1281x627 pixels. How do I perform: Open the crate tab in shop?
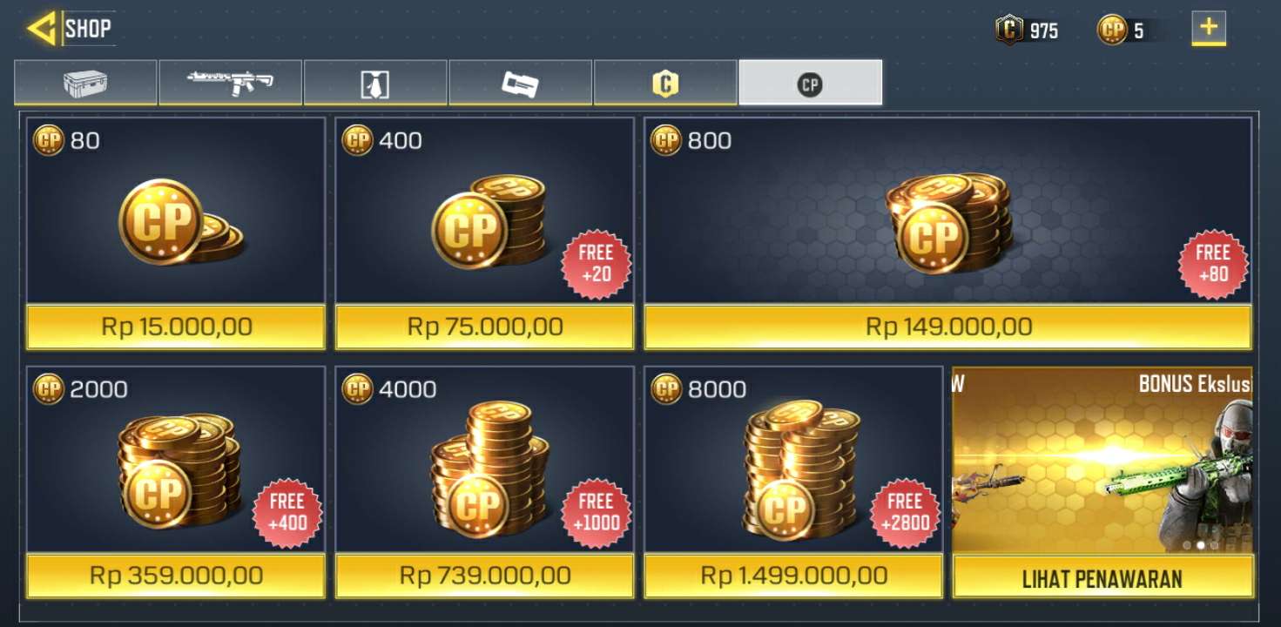click(x=85, y=83)
